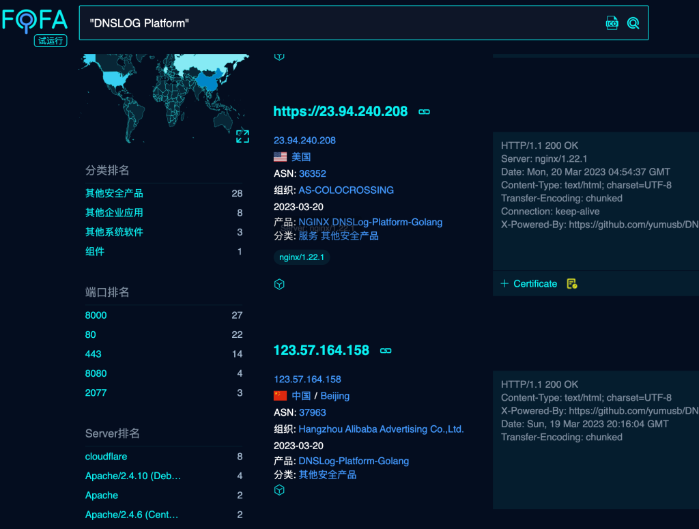Click the magnifier search icon
Image resolution: width=699 pixels, height=529 pixels.
point(633,23)
